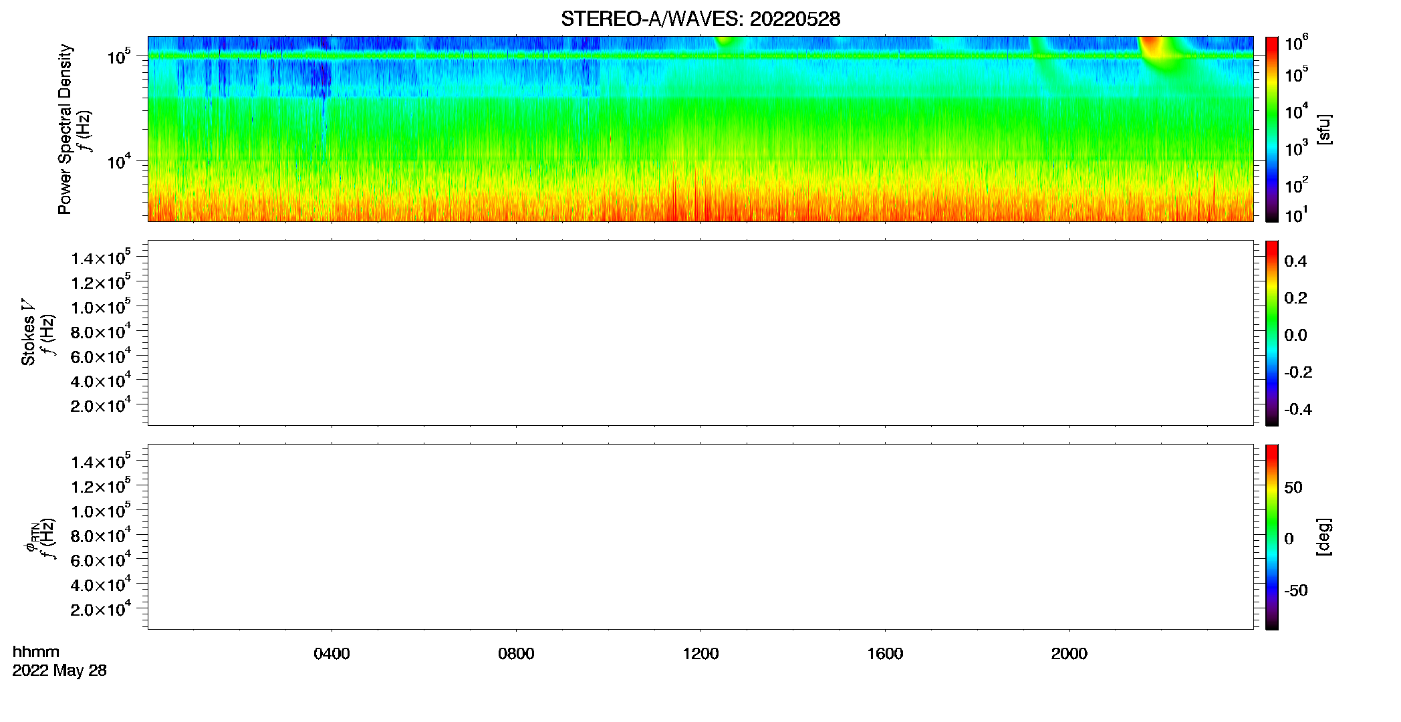Click the 50 label on degree colorbar
Viewport: 1401px width, 722px height.
click(x=1293, y=487)
